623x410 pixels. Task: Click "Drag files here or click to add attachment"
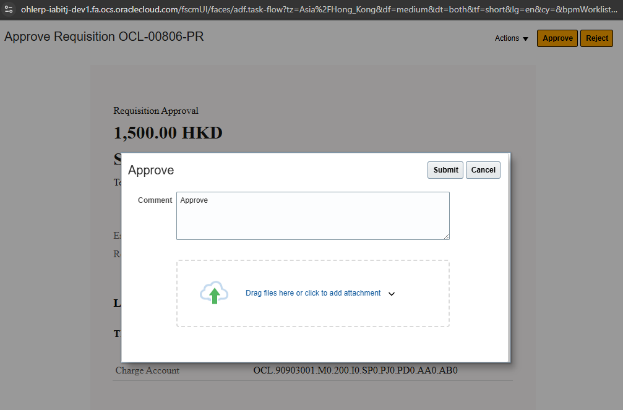[312, 293]
